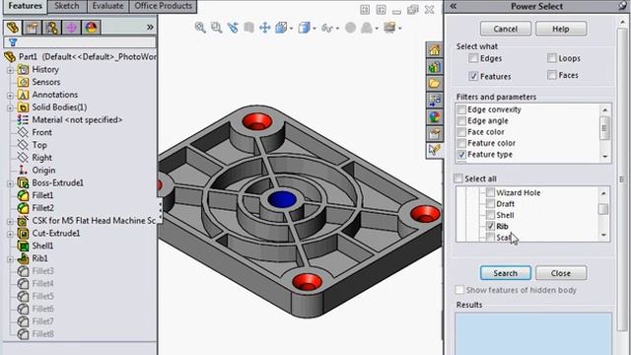
Task: Open the FeatureManager design tree tab icon
Action: pyautogui.click(x=13, y=28)
